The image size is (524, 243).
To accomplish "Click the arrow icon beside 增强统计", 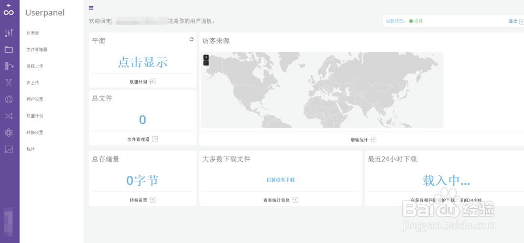I will tap(373, 140).
